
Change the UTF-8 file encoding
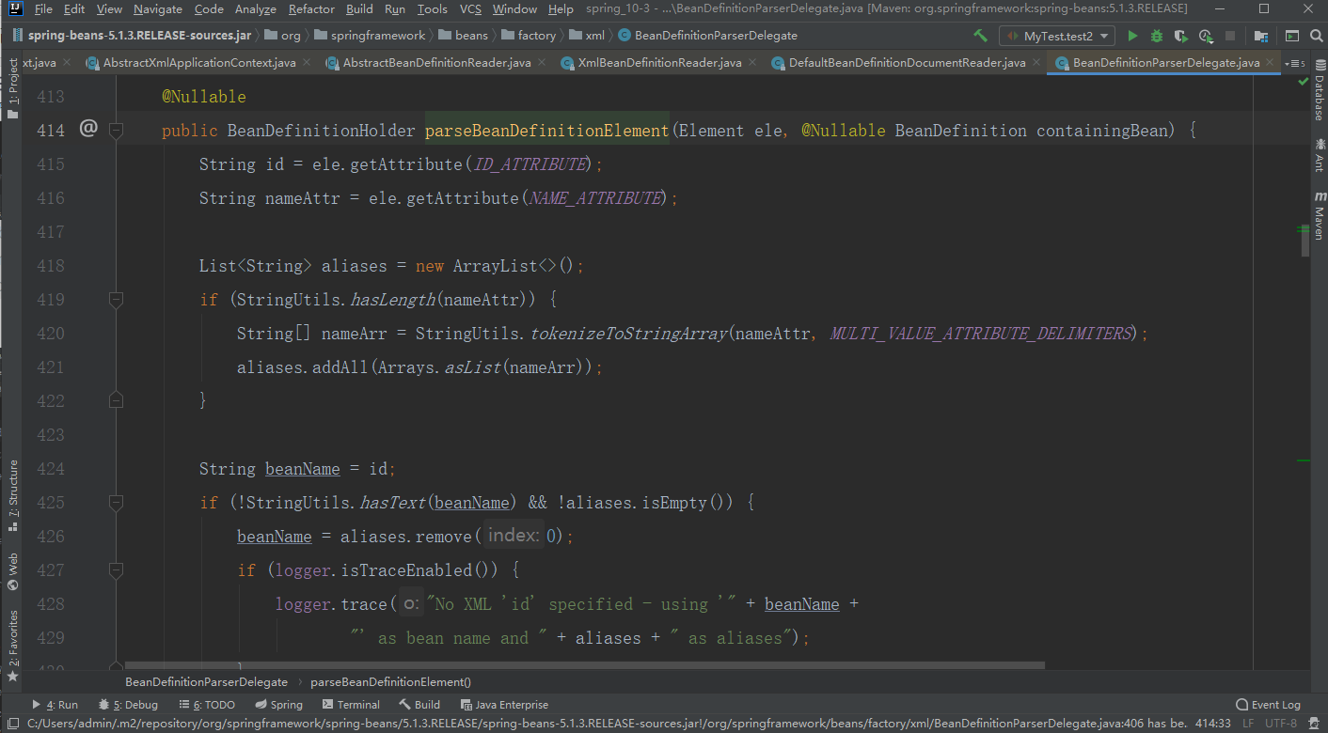tap(1281, 725)
